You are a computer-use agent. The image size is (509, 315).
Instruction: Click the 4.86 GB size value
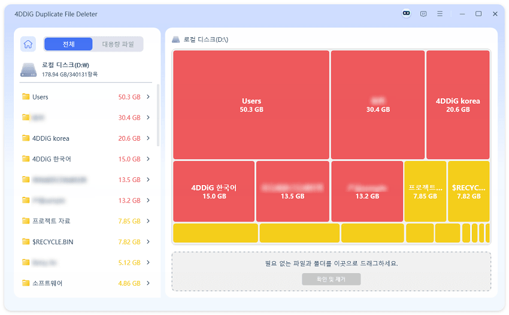click(x=129, y=283)
